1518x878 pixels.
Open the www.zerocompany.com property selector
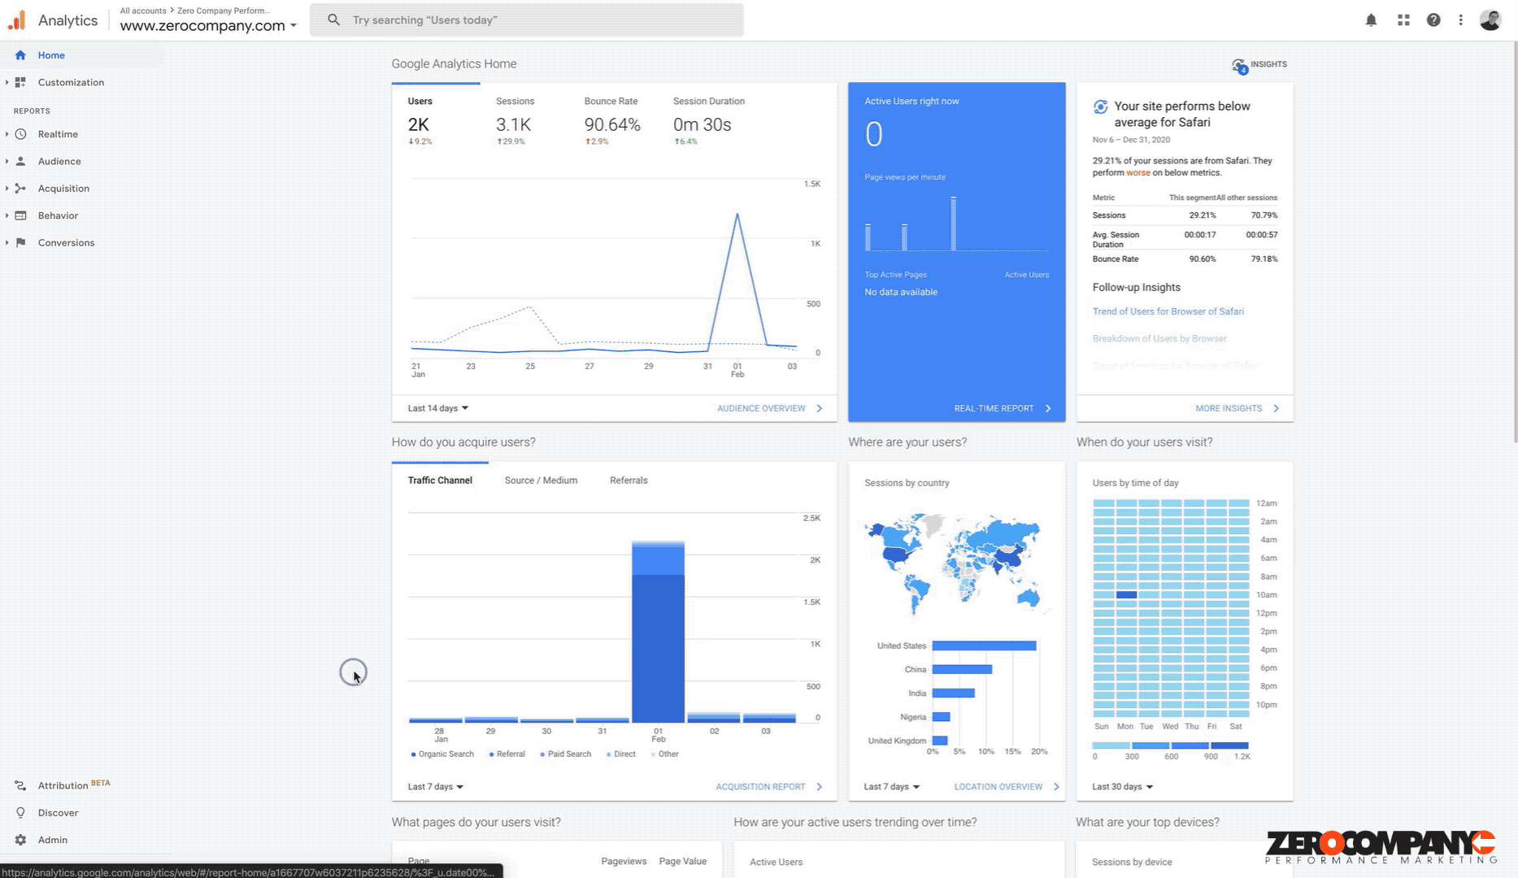pos(208,25)
